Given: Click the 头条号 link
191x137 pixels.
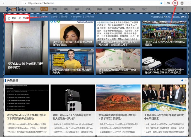Looking at the screenshot, I should (54, 17).
